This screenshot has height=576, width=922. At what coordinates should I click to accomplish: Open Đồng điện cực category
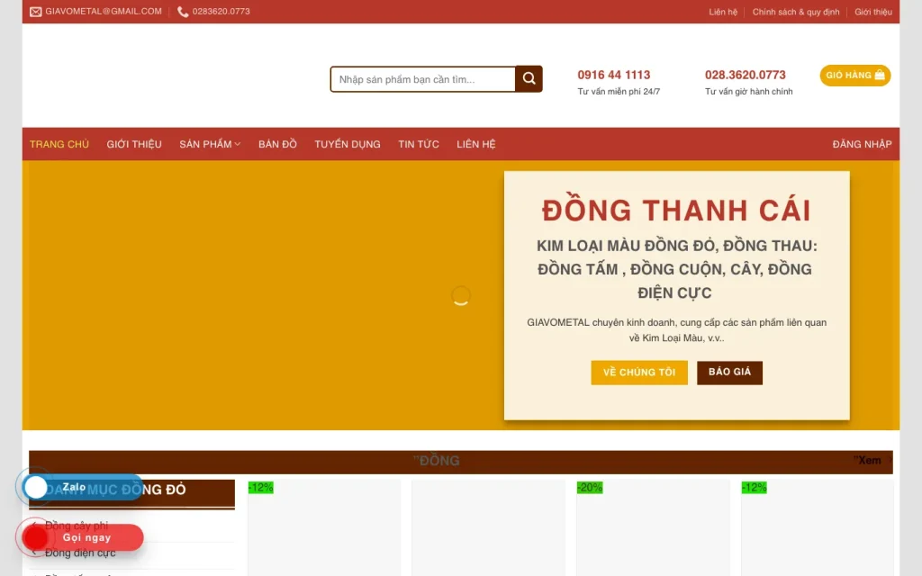pyautogui.click(x=80, y=553)
